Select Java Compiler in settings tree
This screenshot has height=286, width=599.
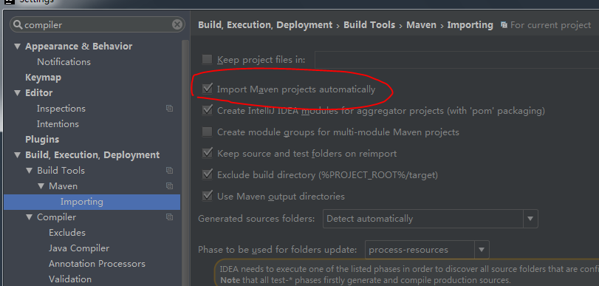pos(79,248)
